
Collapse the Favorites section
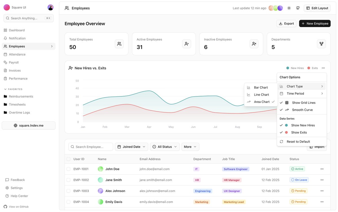[x=13, y=89]
